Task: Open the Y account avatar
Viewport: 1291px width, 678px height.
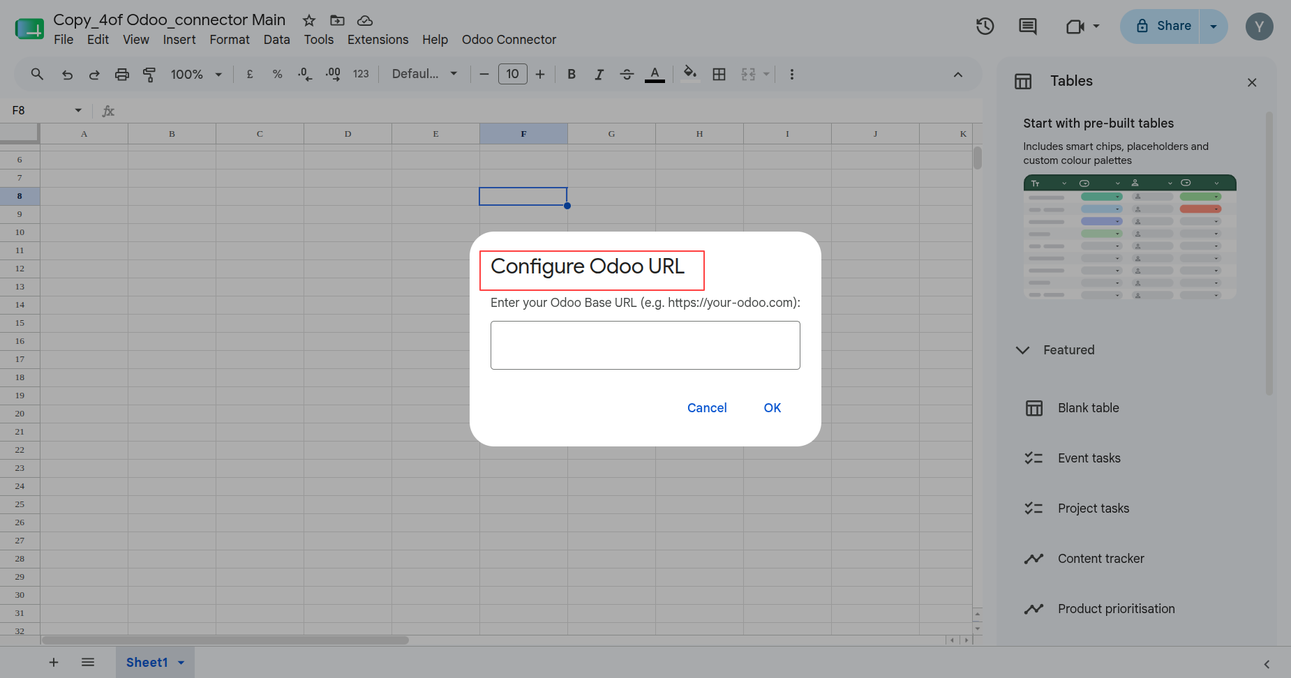Action: (1259, 27)
